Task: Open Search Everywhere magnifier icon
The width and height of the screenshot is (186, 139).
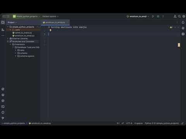Action: [x=179, y=17]
